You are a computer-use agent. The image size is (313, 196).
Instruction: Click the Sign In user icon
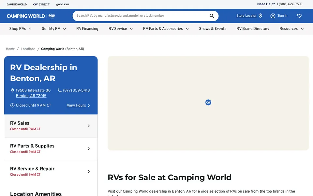(273, 16)
